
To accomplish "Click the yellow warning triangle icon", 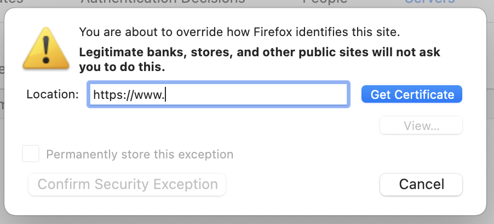I will pos(46,49).
